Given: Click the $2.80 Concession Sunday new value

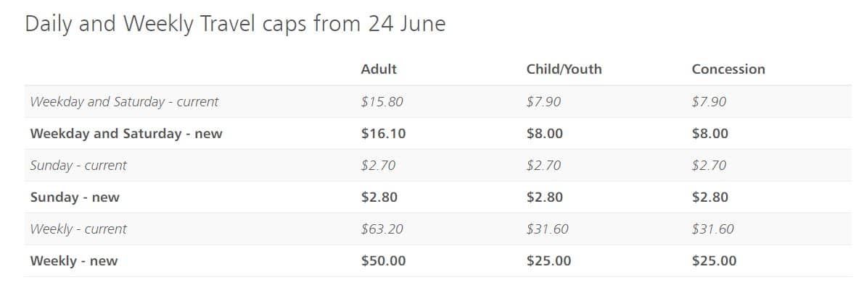Looking at the screenshot, I should coord(709,197).
